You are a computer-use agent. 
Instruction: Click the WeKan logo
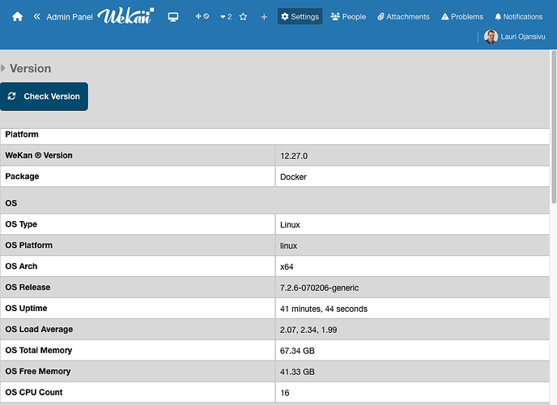pyautogui.click(x=125, y=16)
